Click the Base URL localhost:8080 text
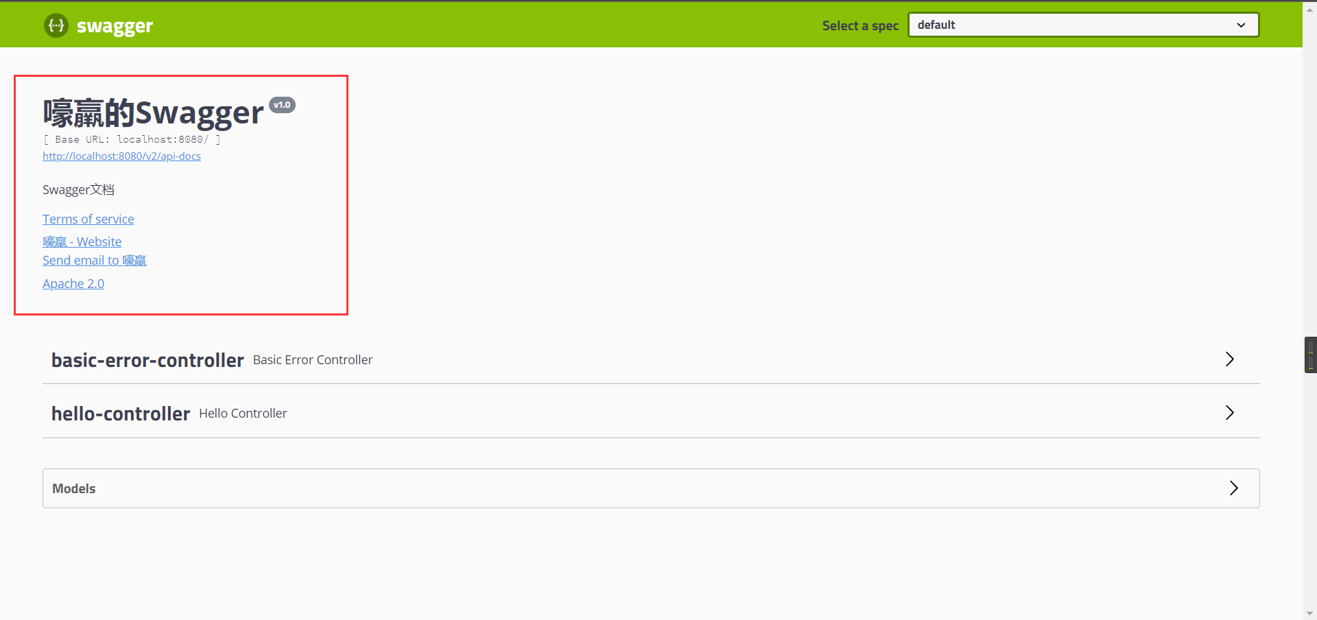The image size is (1317, 620). [132, 139]
